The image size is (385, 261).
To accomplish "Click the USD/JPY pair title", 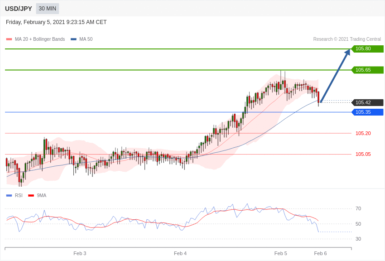I will [x=19, y=9].
